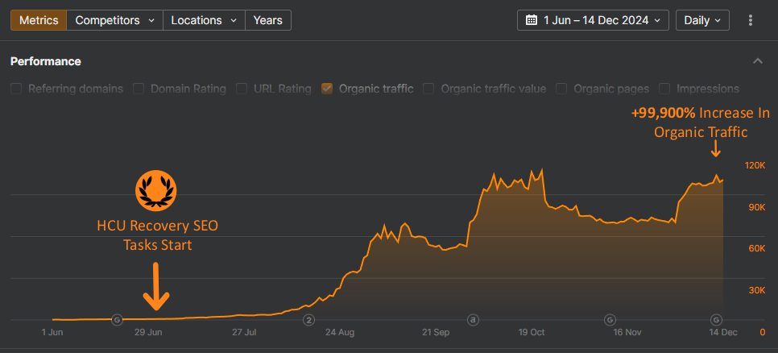778x353 pixels.
Task: Click the G update marker above 14 Dec
Action: tap(716, 319)
